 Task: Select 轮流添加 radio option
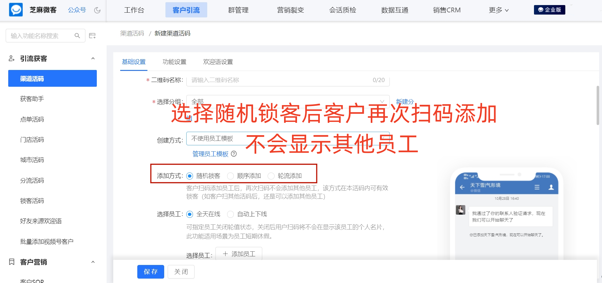[x=271, y=176]
